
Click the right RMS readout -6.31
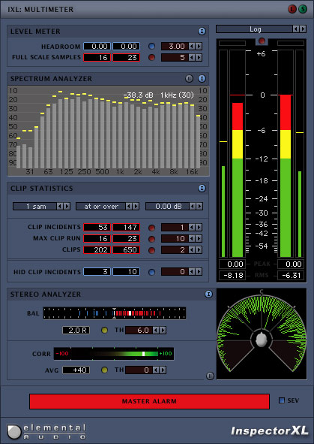point(291,275)
